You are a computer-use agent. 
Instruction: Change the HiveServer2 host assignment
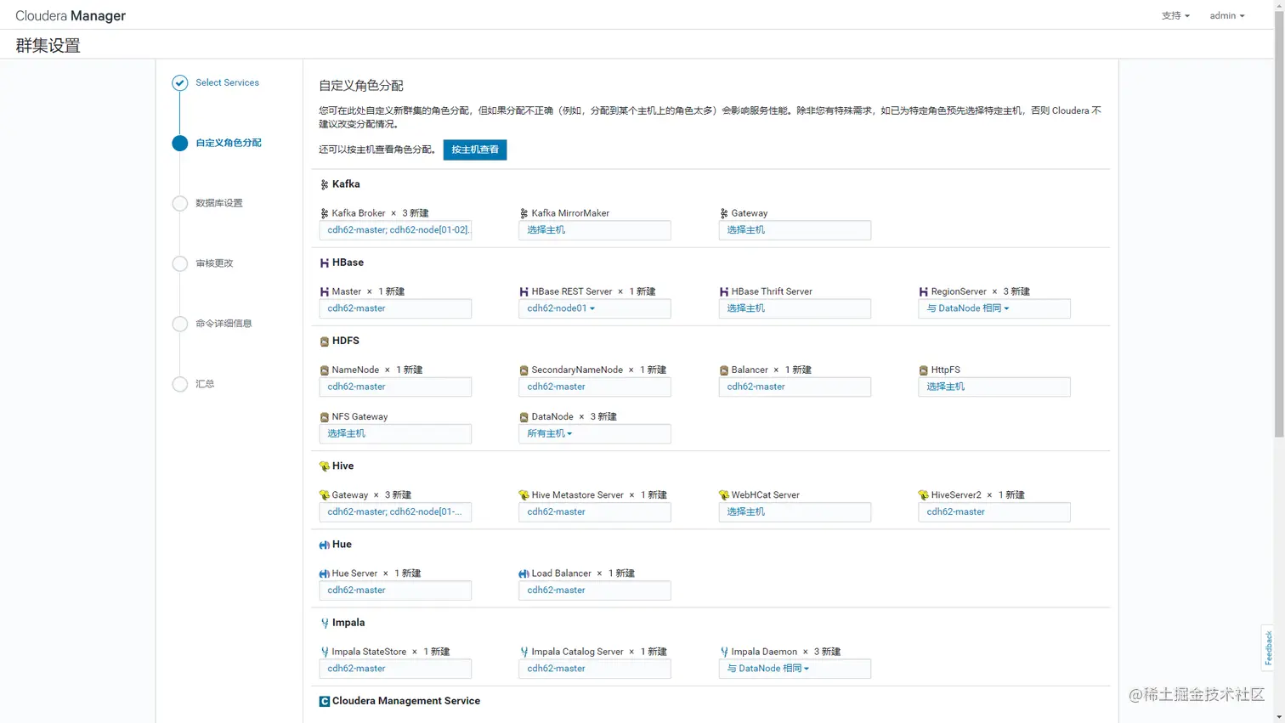pos(993,511)
